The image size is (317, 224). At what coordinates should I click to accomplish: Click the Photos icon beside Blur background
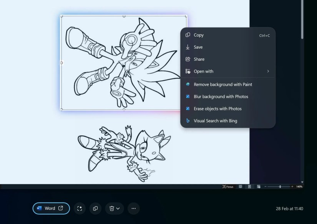(x=188, y=96)
